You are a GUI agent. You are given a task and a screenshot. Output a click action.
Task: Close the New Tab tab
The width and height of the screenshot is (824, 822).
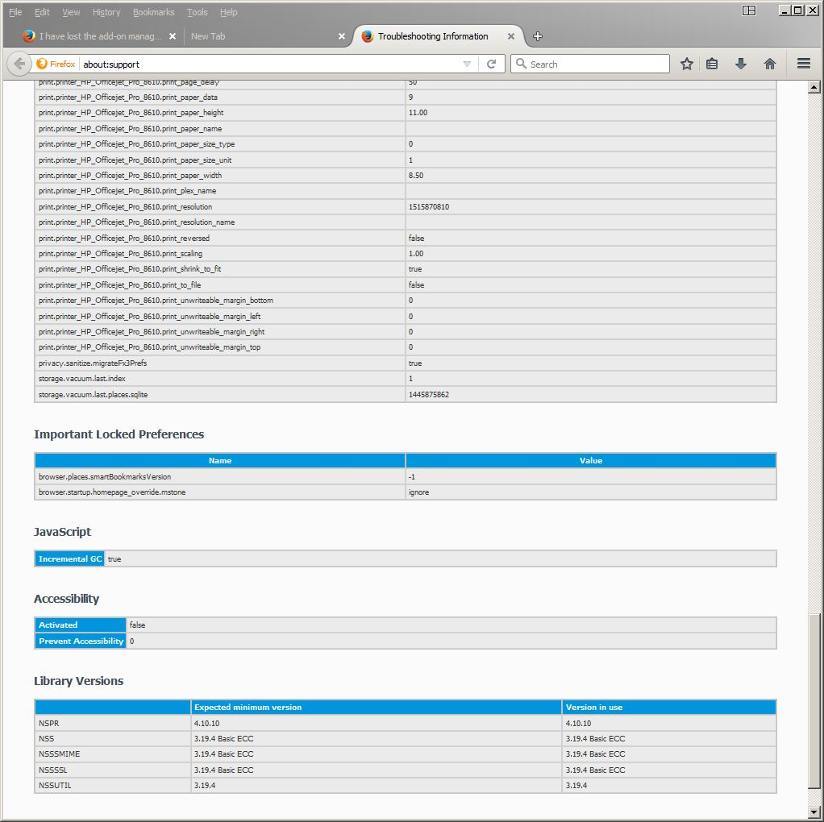point(341,36)
